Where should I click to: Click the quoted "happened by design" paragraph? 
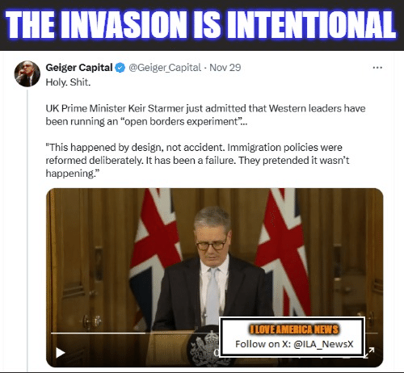point(197,161)
